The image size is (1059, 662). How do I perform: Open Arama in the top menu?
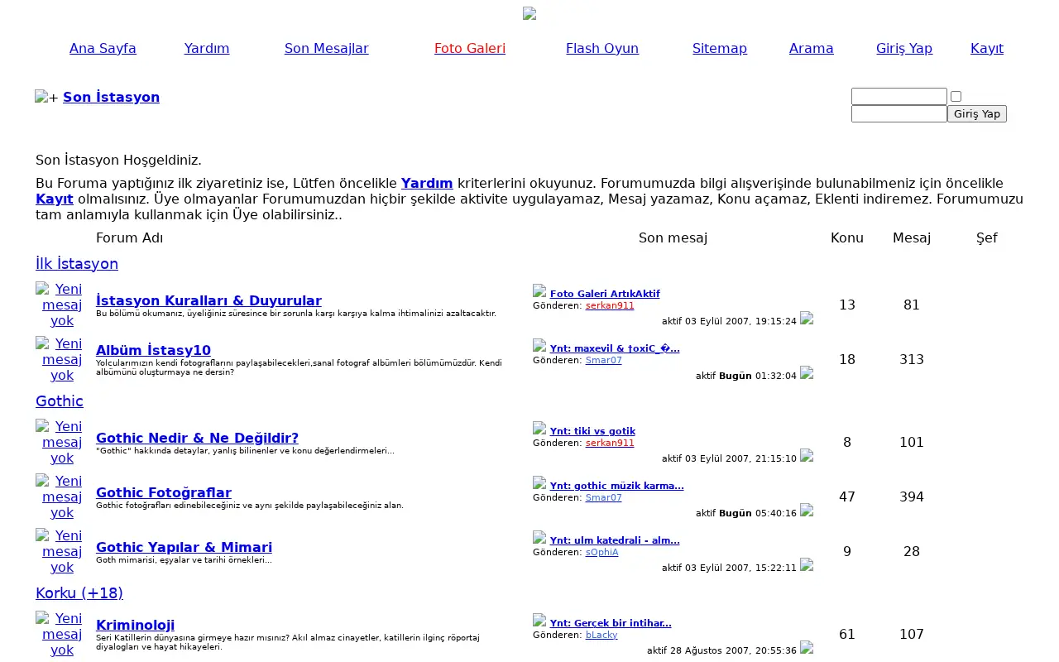coord(812,48)
